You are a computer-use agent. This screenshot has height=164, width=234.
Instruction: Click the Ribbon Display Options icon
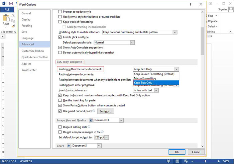(x=210, y=4)
